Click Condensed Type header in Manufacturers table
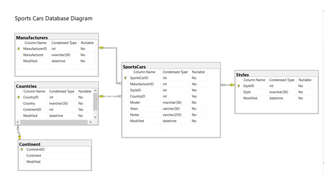This screenshot has width=334, height=188. tap(64, 43)
